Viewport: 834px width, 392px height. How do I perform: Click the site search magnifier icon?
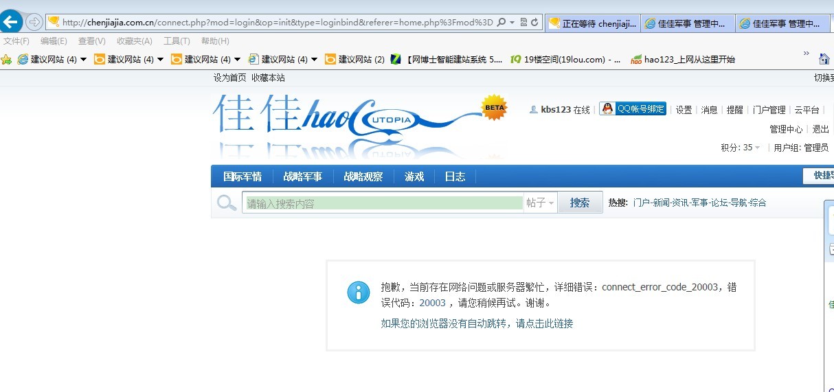pos(227,203)
